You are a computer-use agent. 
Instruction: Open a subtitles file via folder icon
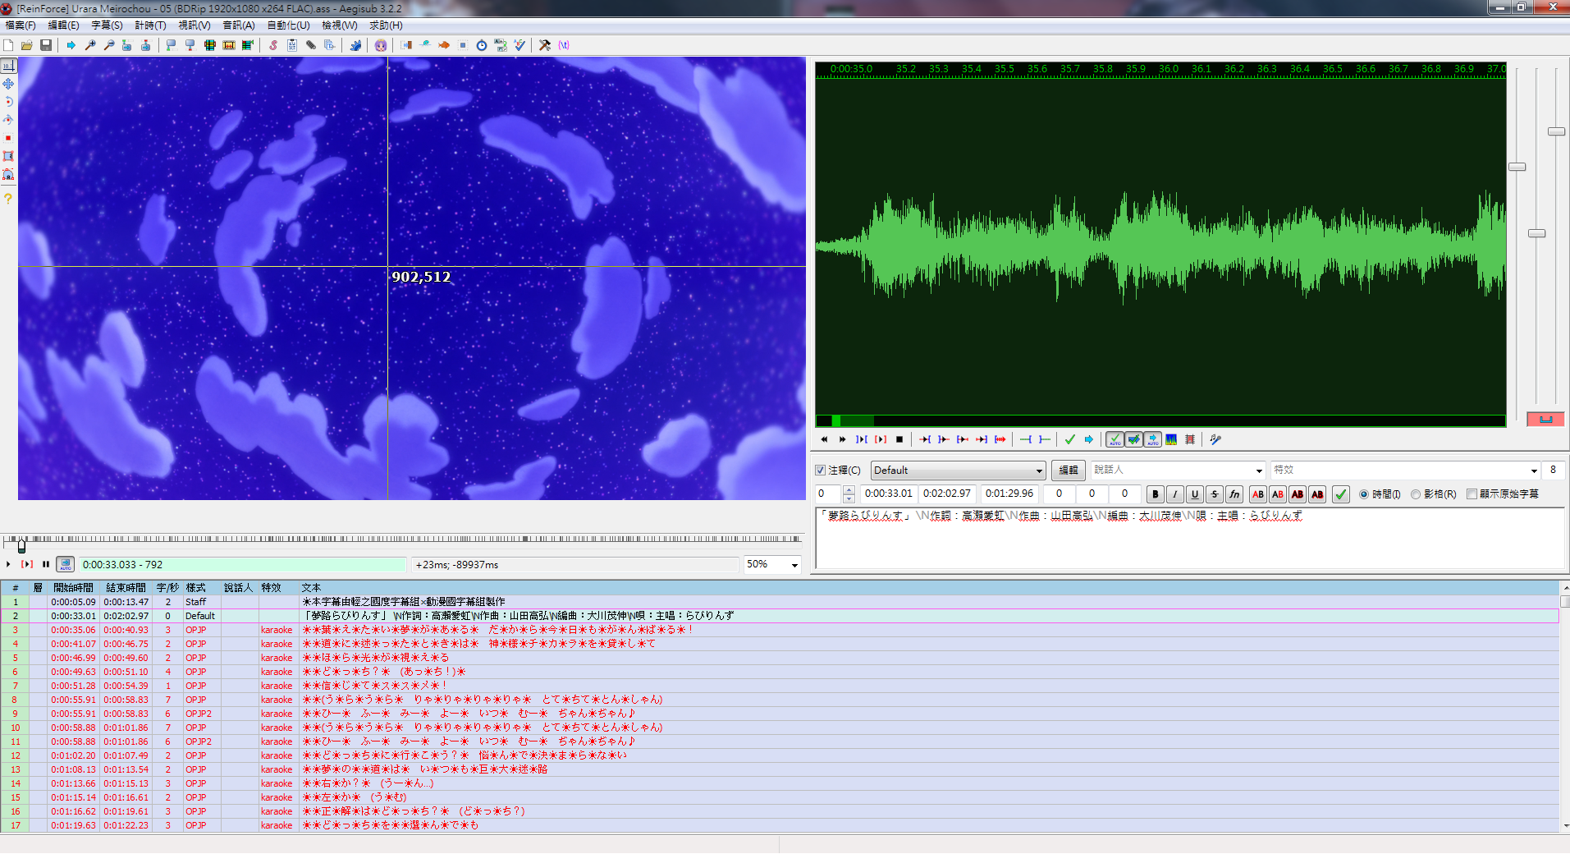[27, 45]
